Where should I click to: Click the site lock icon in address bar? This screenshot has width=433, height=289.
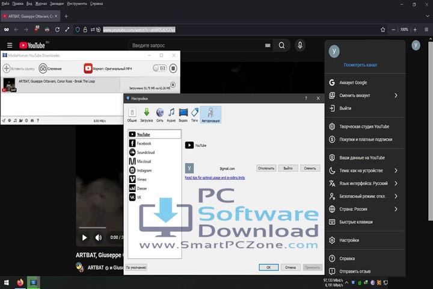pyautogui.click(x=85, y=30)
